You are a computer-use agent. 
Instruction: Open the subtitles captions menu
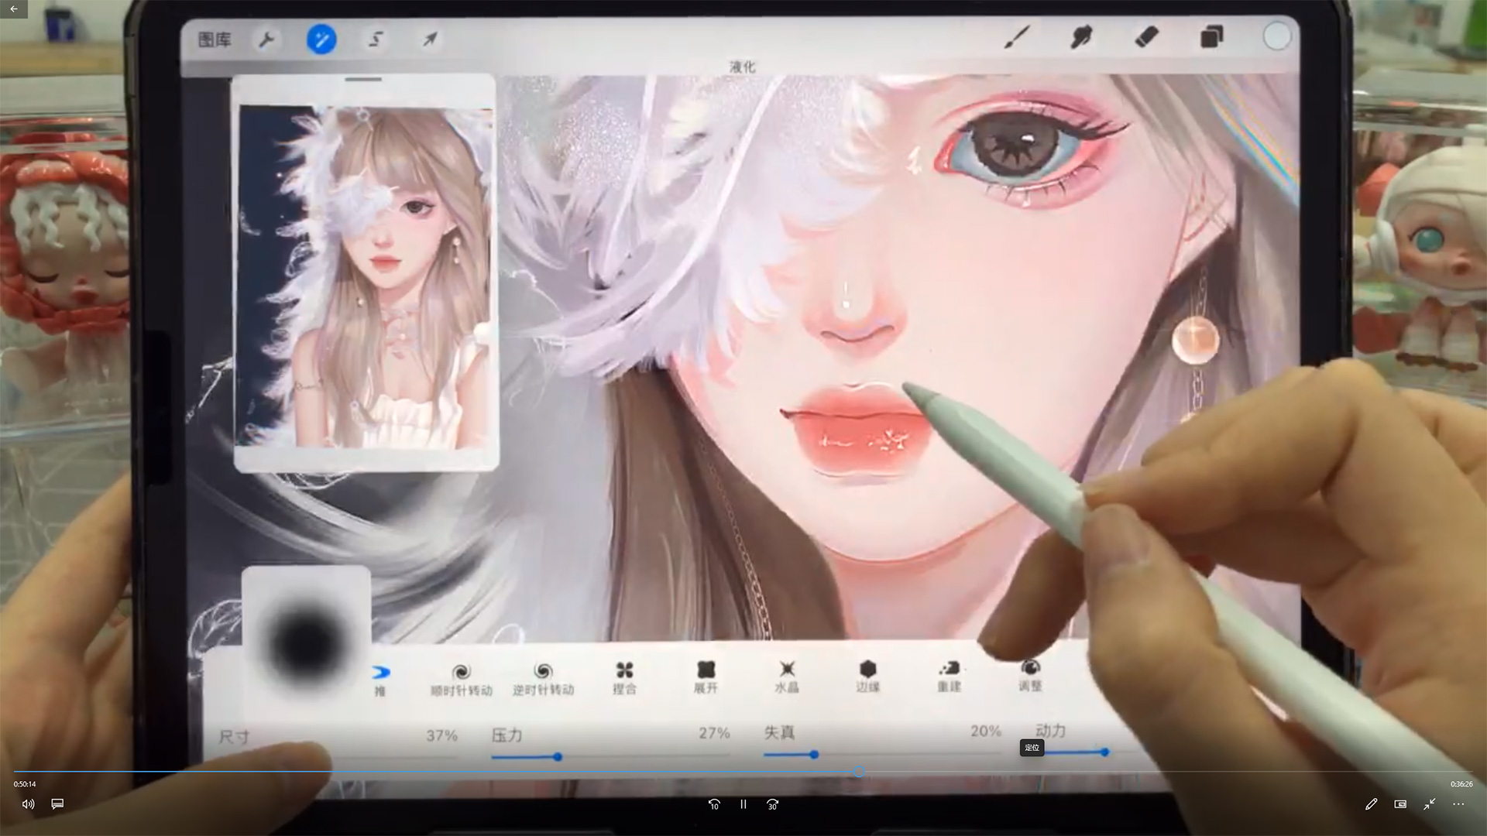(57, 804)
